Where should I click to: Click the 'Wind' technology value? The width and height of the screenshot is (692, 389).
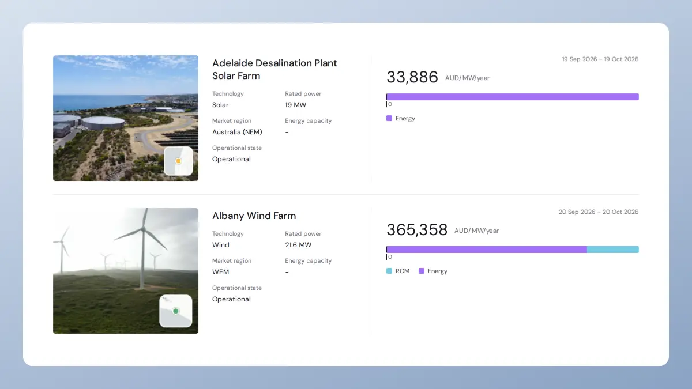221,245
